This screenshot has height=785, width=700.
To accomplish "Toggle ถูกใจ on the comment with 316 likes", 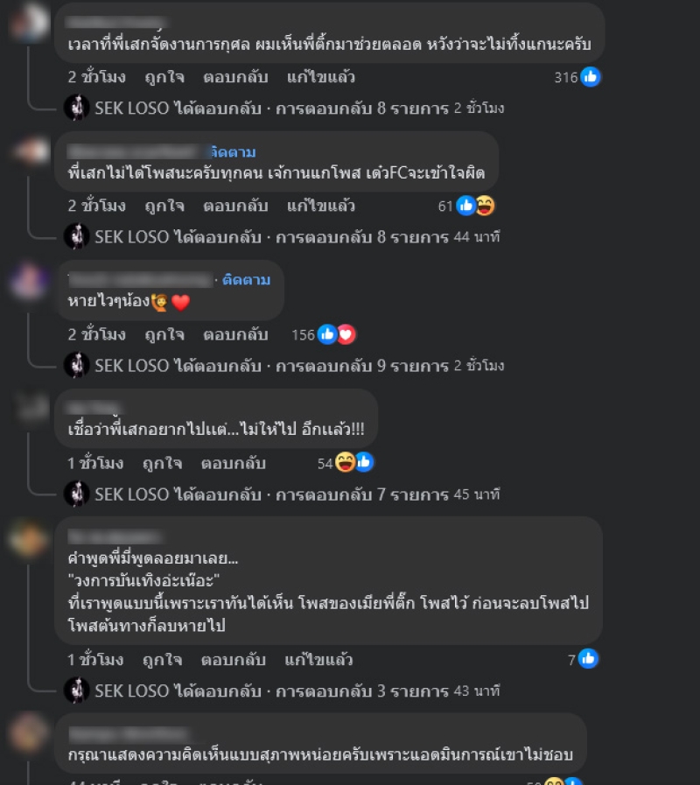I will tap(164, 77).
